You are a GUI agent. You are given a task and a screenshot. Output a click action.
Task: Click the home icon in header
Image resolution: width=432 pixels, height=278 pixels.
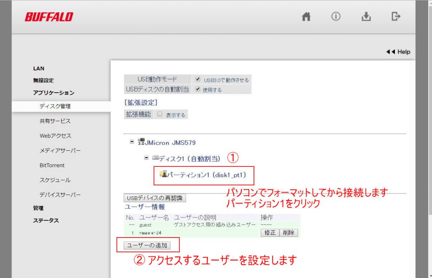point(306,17)
